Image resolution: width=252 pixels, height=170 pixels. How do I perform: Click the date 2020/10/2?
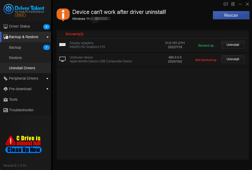pos(175,62)
